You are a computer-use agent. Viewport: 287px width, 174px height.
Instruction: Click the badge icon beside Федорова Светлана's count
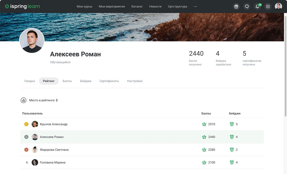(232, 149)
